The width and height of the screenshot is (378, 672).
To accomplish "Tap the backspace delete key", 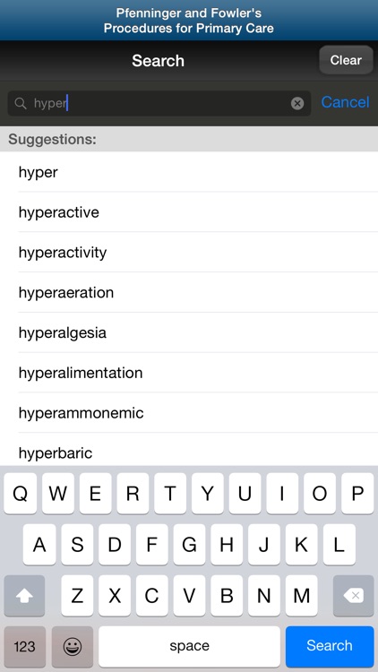I will pyautogui.click(x=353, y=595).
